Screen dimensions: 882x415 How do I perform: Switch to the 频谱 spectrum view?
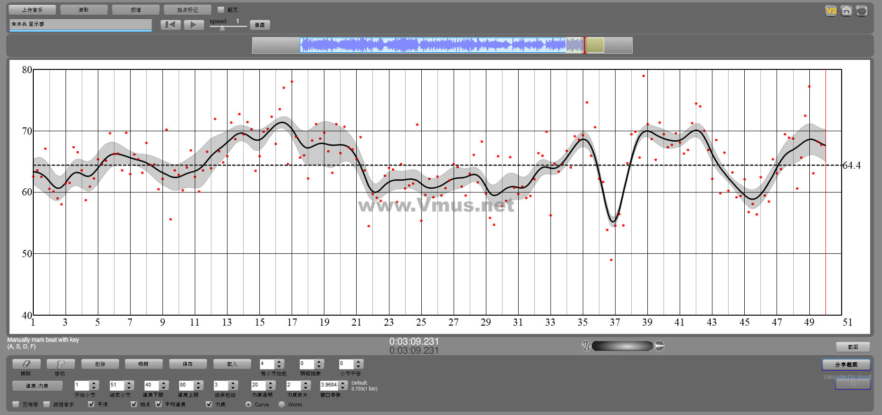coord(135,10)
